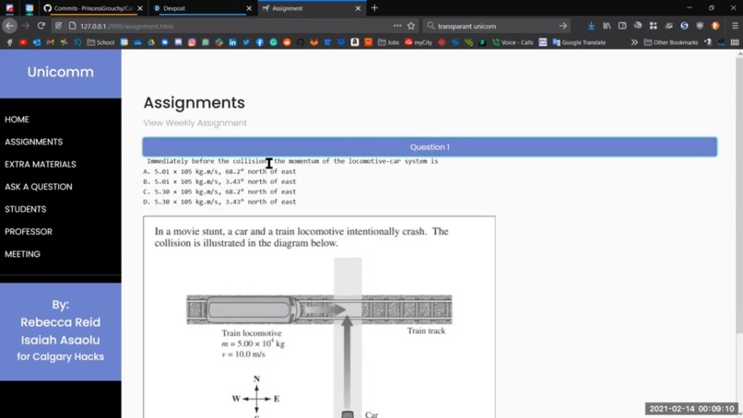Reload the page with the refresh icon
The image size is (743, 418).
[41, 26]
